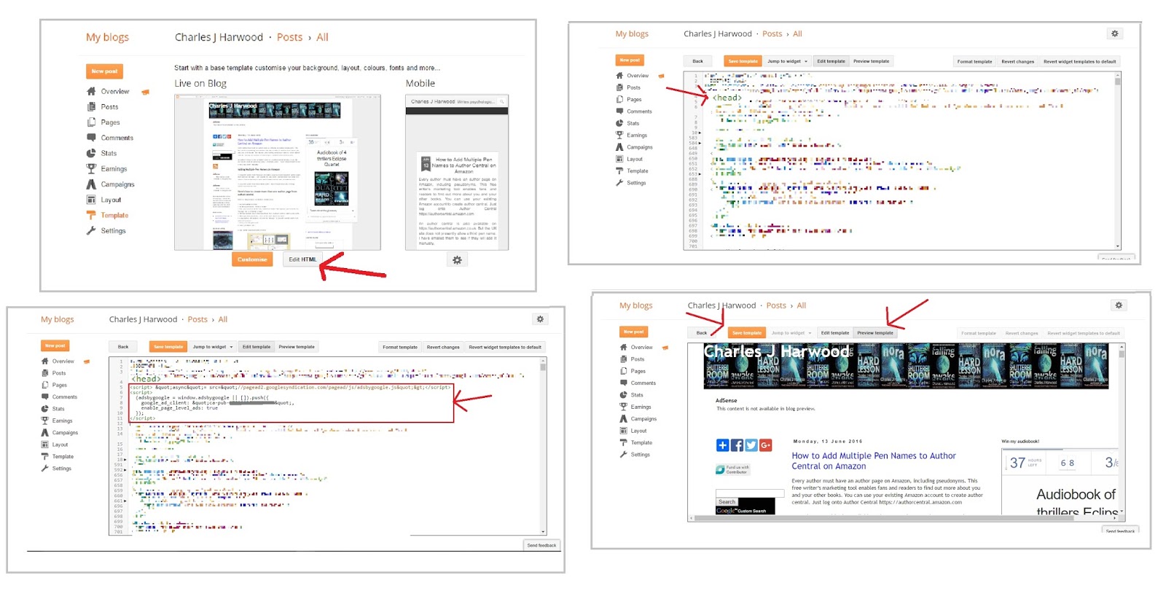Select Edit template tab in the <head> arrow panel

tap(831, 61)
